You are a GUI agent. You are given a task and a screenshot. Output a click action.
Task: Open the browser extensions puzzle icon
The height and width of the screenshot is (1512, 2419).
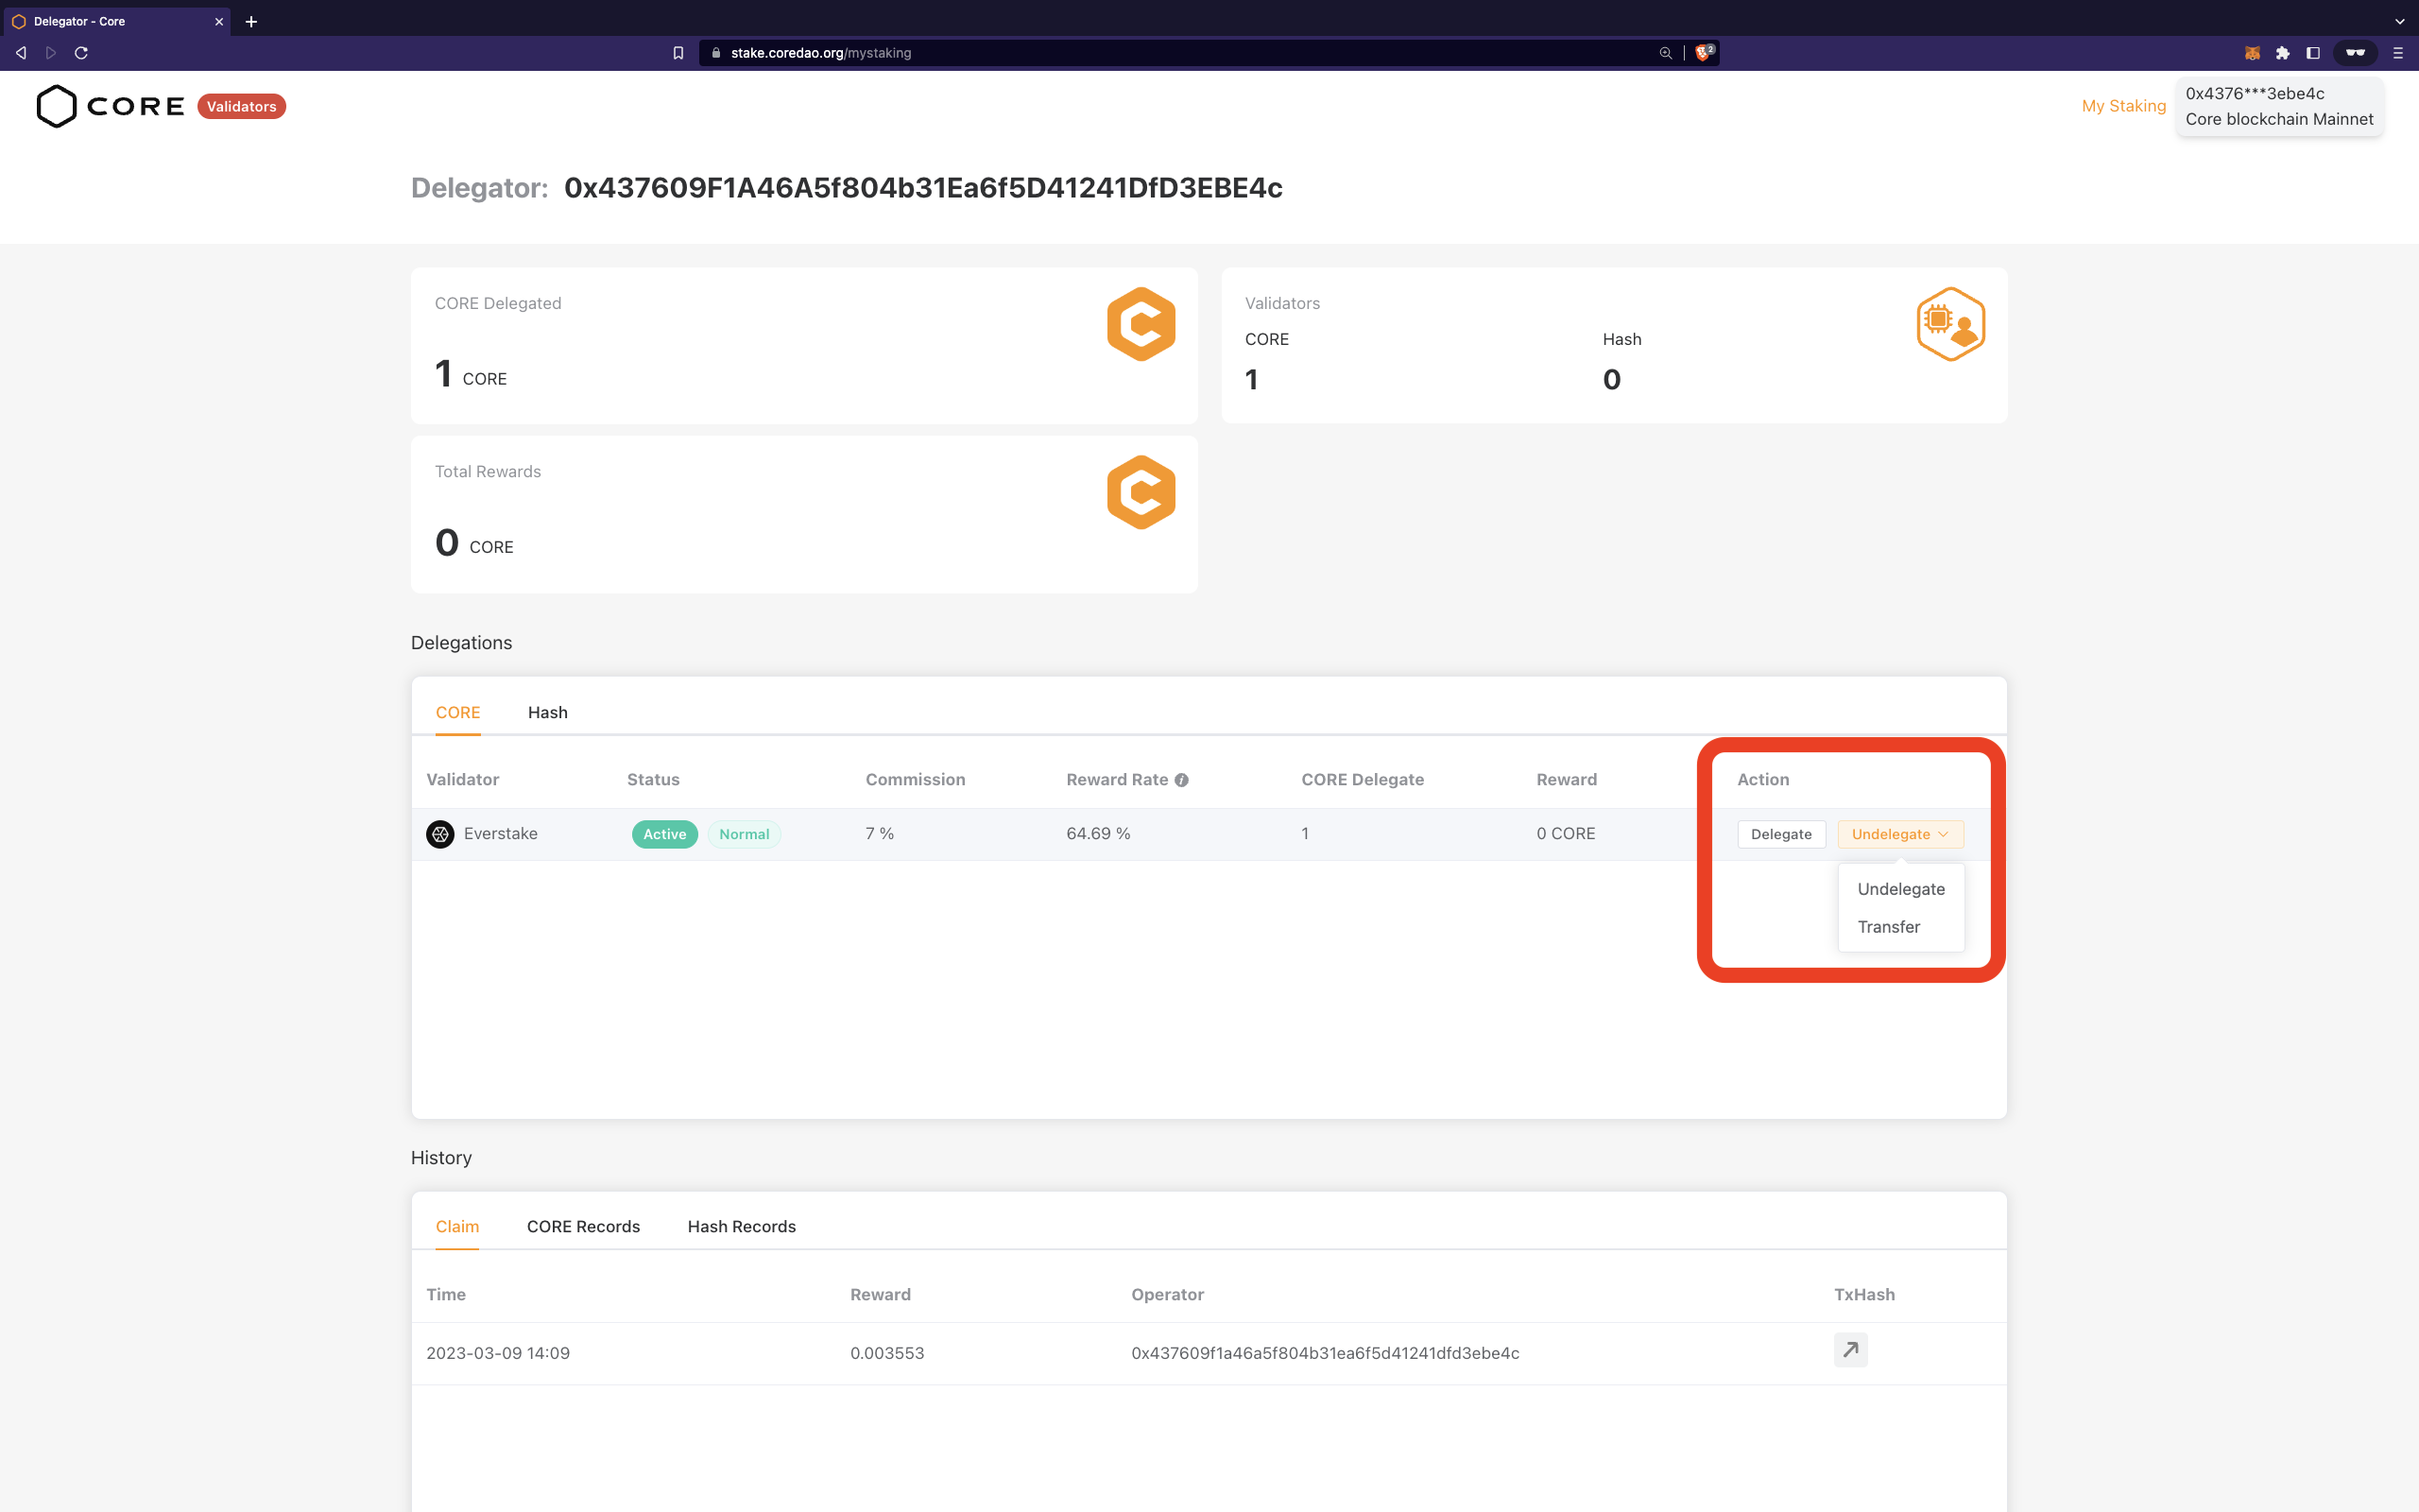(2284, 53)
